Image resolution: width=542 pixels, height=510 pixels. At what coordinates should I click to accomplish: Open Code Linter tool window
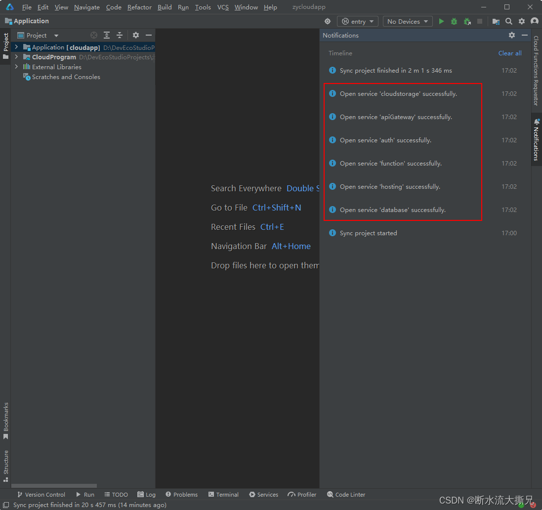pos(346,494)
